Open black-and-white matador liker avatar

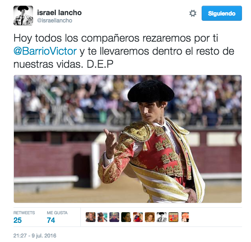[162, 217]
